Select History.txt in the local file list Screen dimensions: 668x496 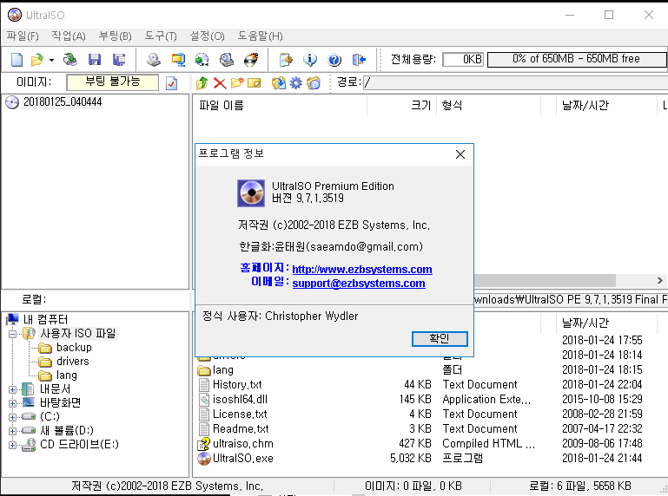point(237,385)
